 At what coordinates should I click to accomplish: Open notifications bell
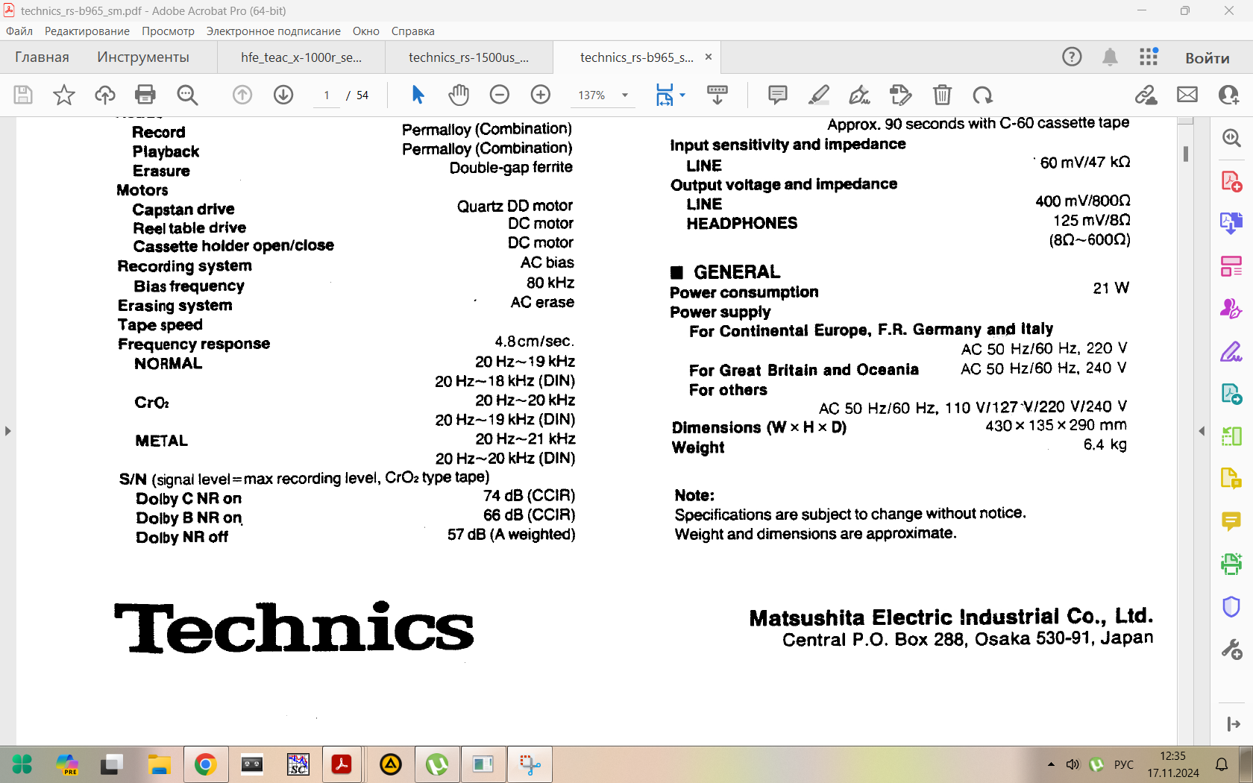pos(1110,57)
